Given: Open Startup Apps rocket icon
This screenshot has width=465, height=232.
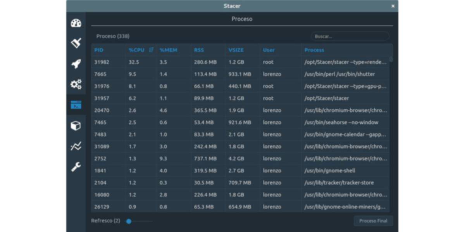Looking at the screenshot, I should coord(76,64).
